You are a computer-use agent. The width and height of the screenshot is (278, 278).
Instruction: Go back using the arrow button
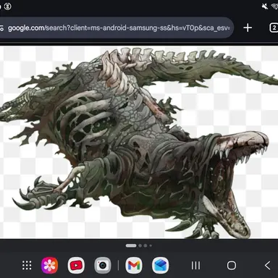tap(267, 266)
